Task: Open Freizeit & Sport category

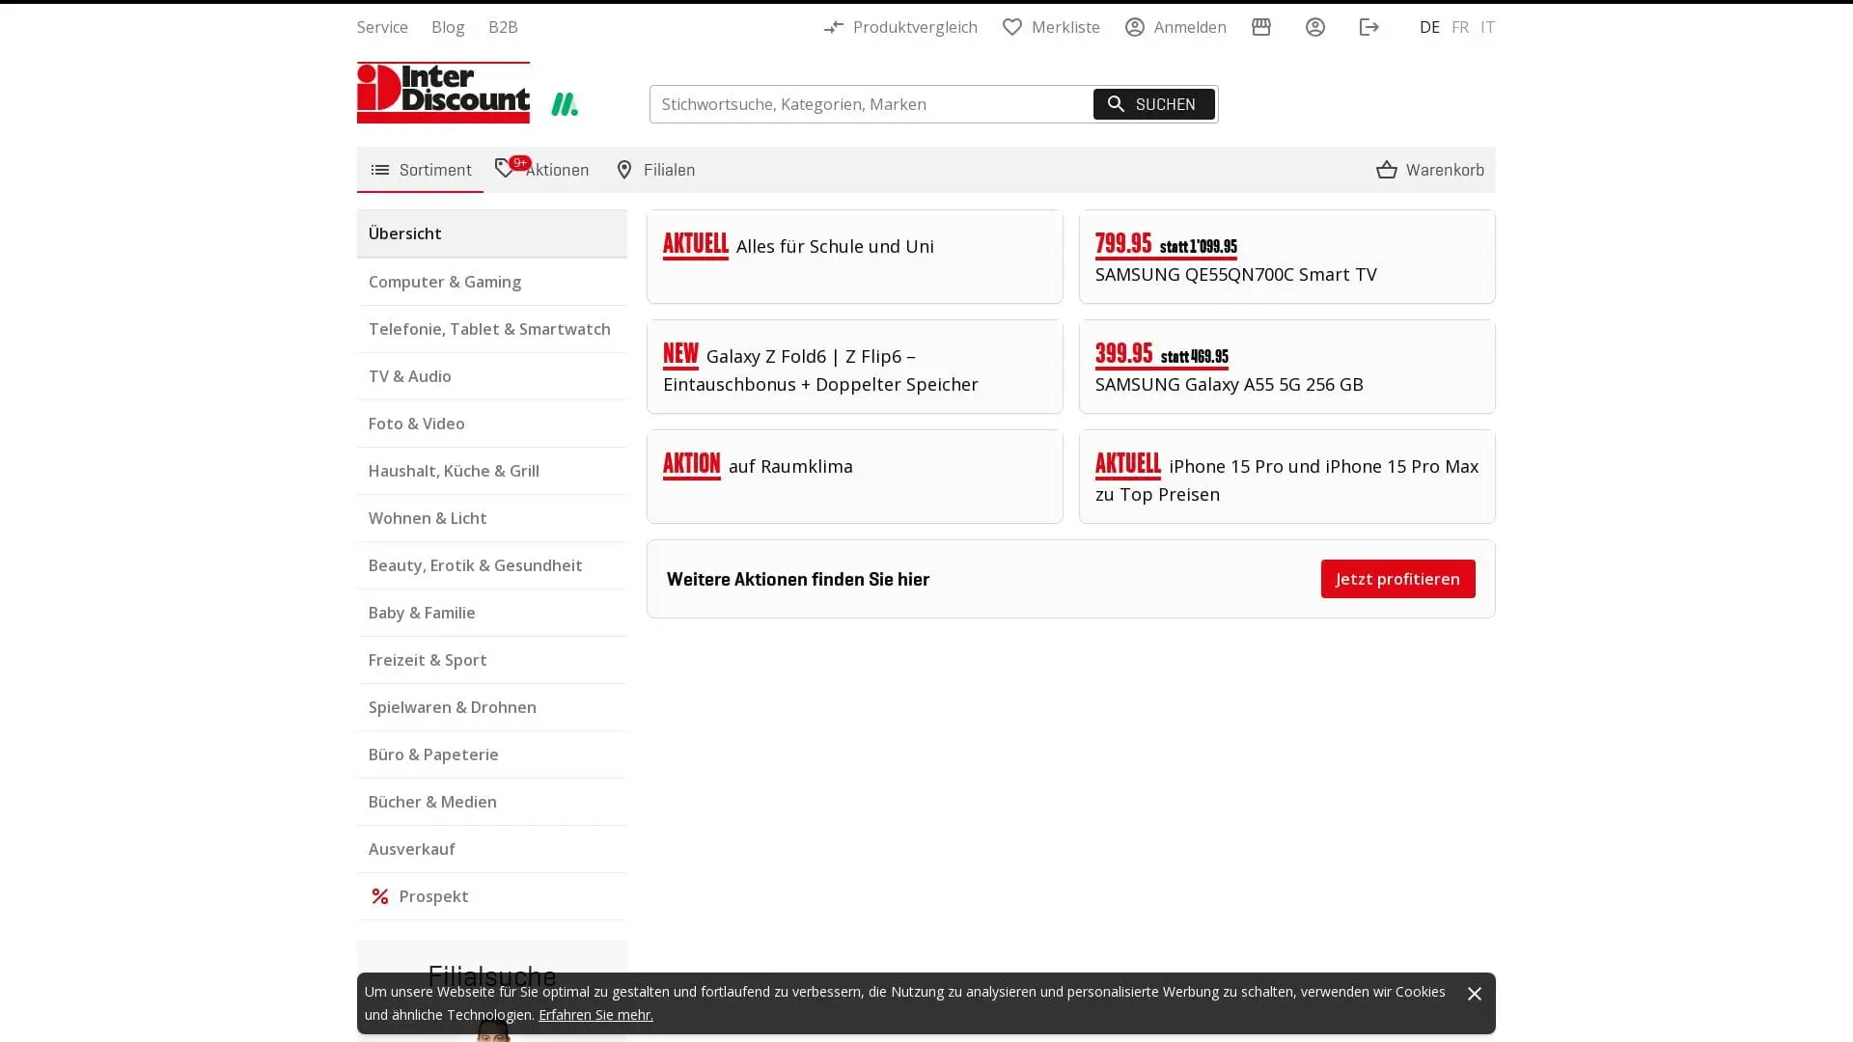Action: tap(492, 660)
